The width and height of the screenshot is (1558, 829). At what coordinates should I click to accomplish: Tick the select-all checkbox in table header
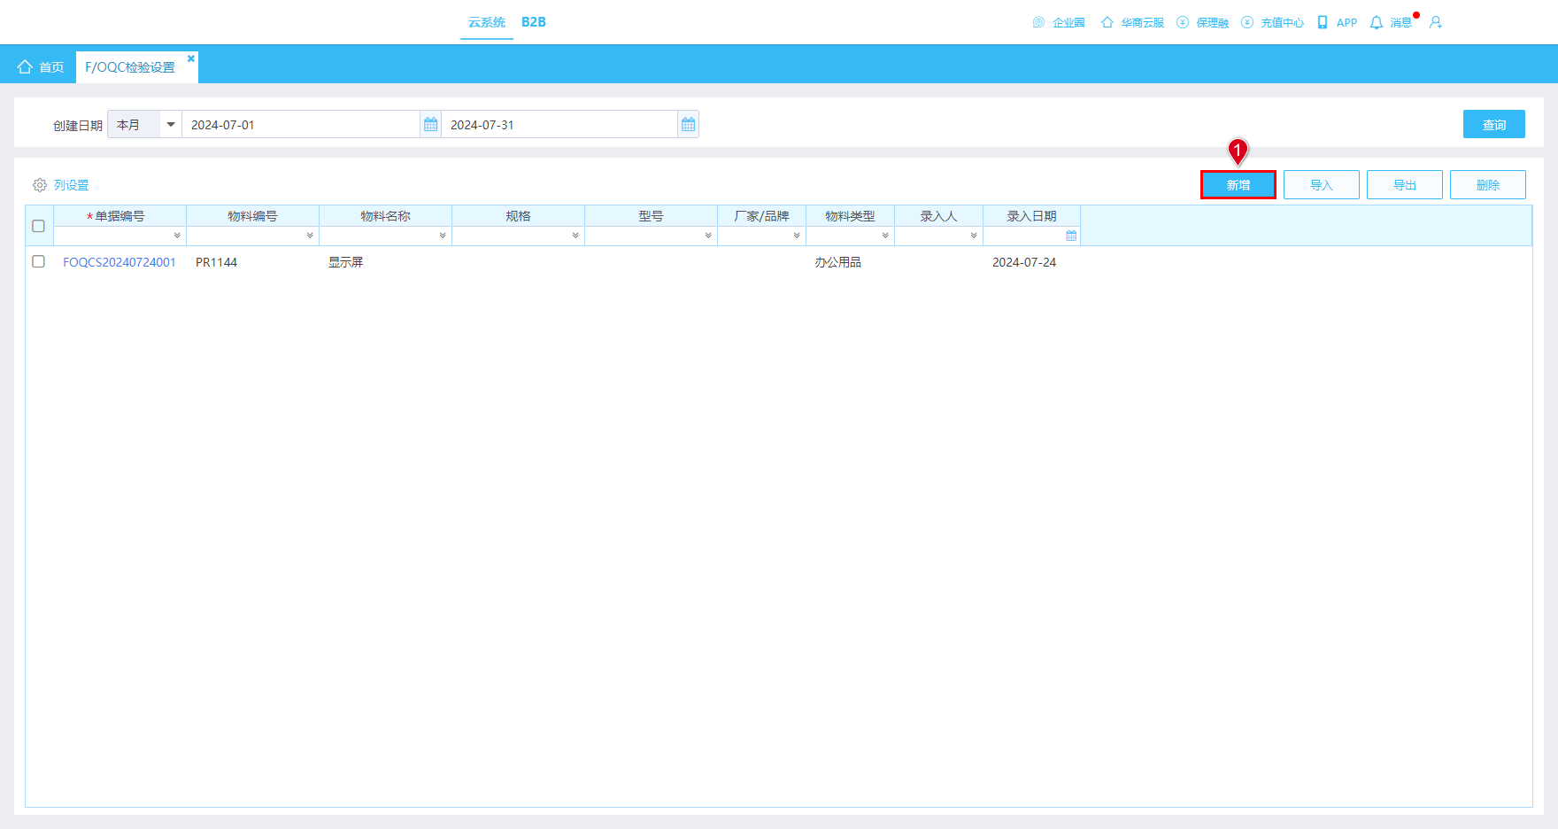pyautogui.click(x=38, y=226)
